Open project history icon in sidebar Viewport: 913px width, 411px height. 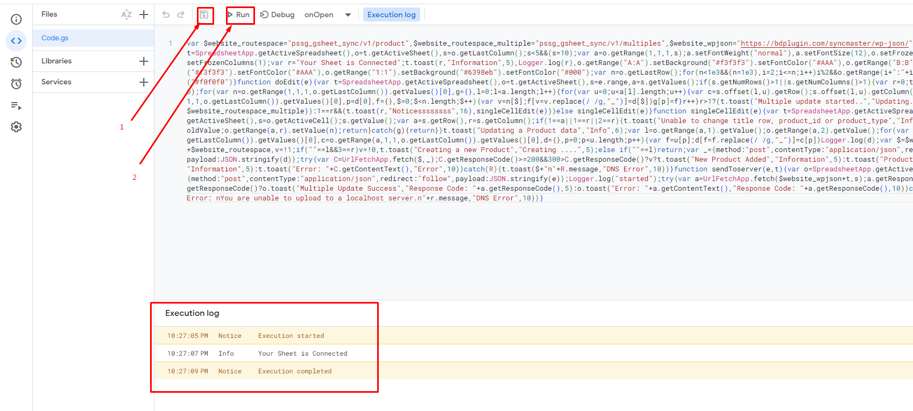[x=16, y=62]
